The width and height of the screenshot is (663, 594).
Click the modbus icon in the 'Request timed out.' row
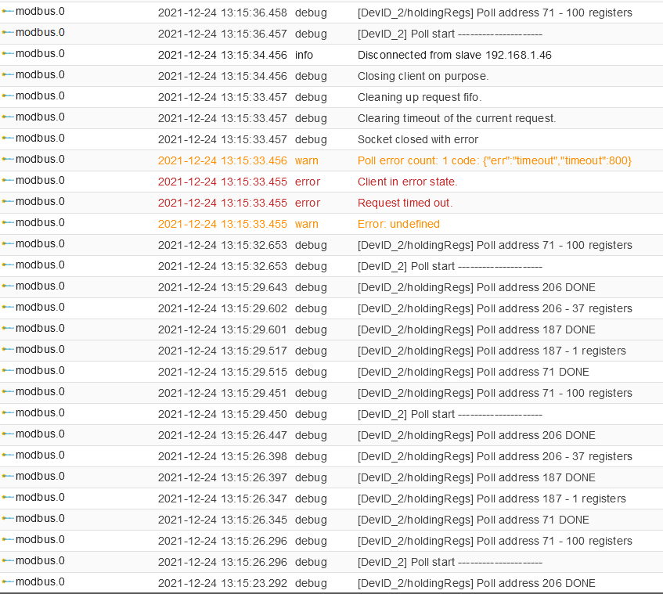(x=8, y=202)
